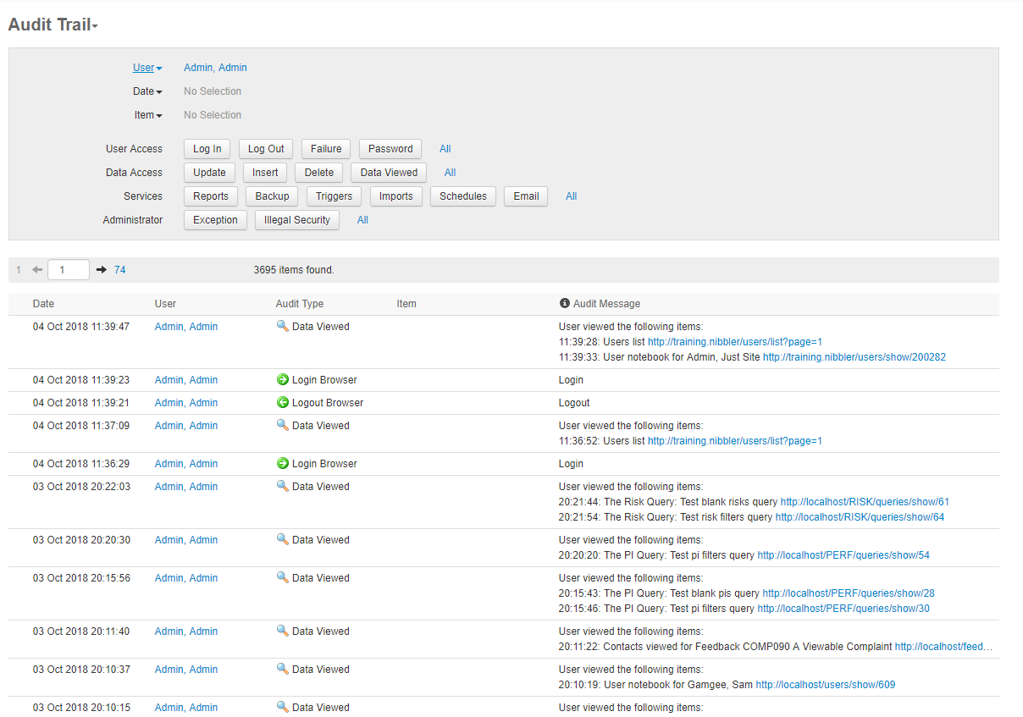Image resolution: width=1023 pixels, height=717 pixels.
Task: Expand the Audit Trail title dropdown
Action: click(x=53, y=25)
